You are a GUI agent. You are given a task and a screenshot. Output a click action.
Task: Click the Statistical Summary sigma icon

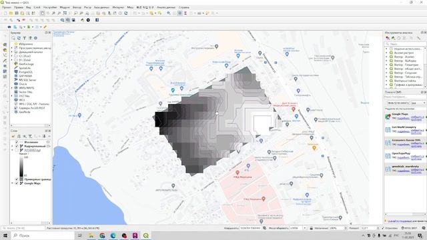tap(185, 13)
